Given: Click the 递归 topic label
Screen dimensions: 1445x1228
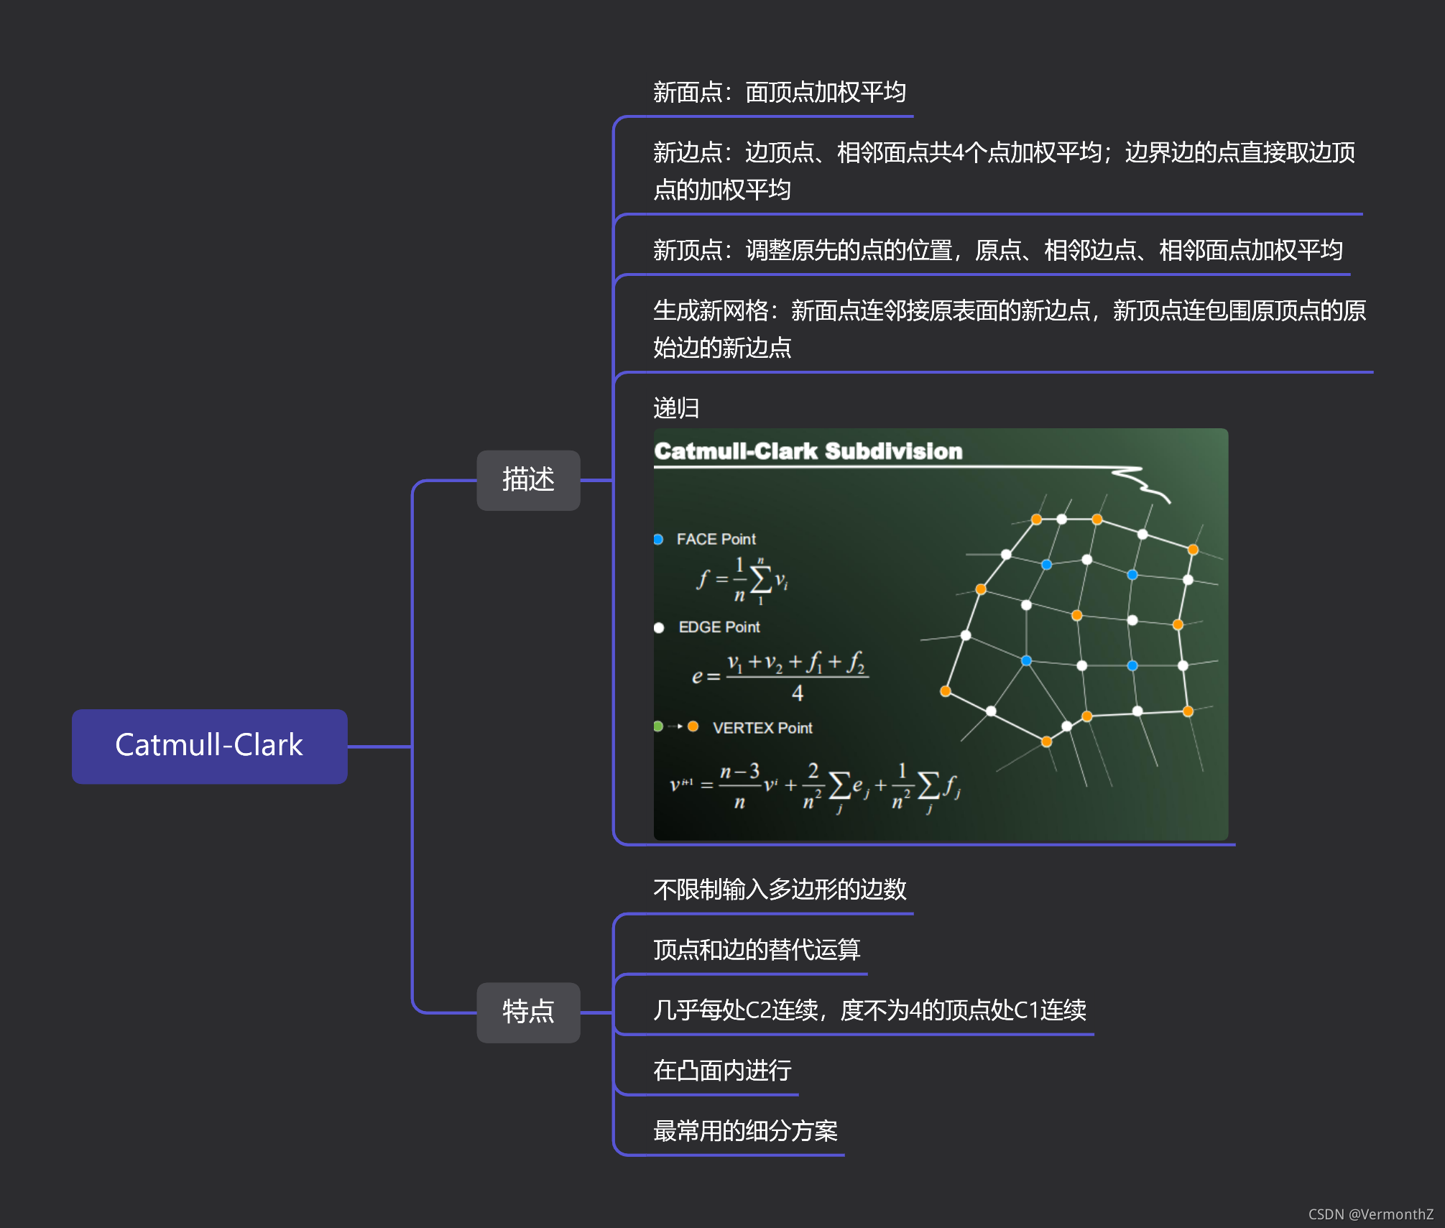Looking at the screenshot, I should point(675,408).
